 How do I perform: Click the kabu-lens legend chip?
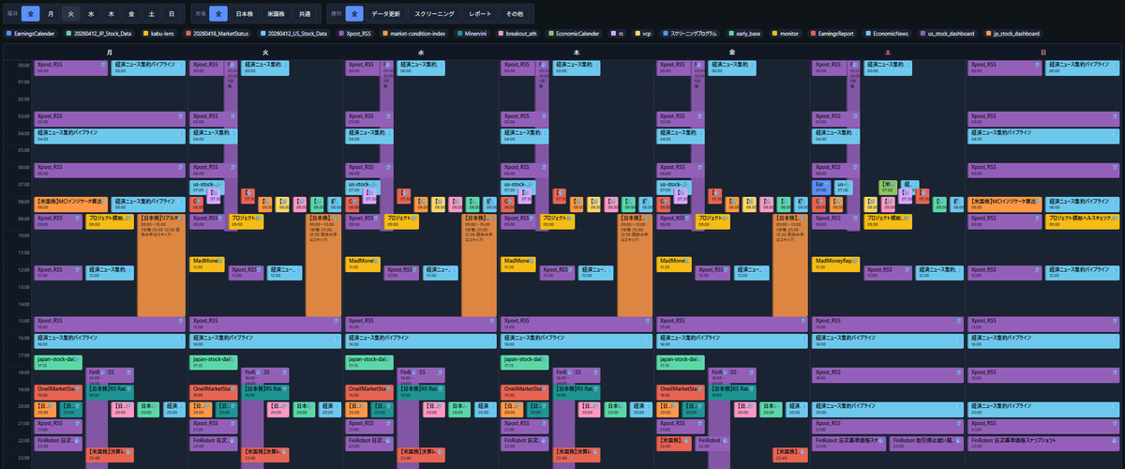[157, 34]
